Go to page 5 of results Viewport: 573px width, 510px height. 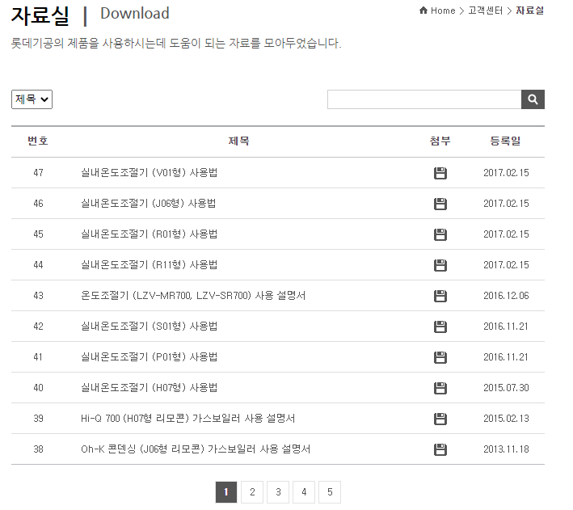click(330, 491)
